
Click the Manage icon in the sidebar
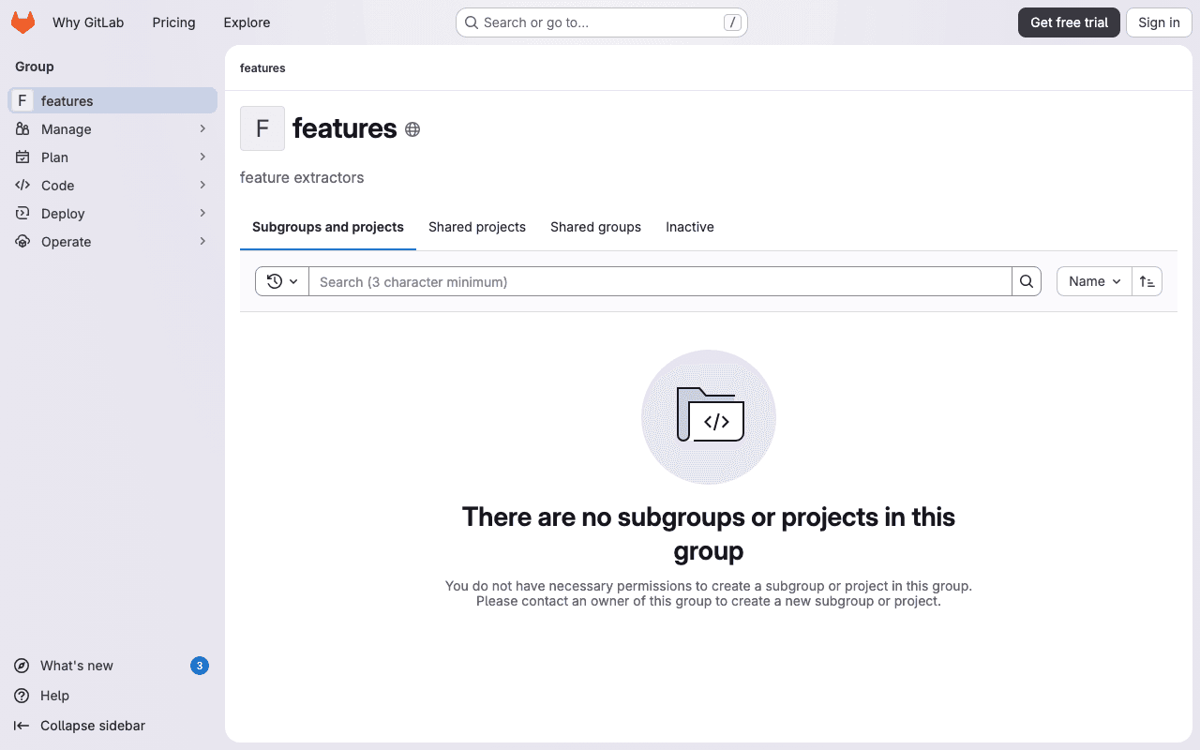tap(22, 128)
